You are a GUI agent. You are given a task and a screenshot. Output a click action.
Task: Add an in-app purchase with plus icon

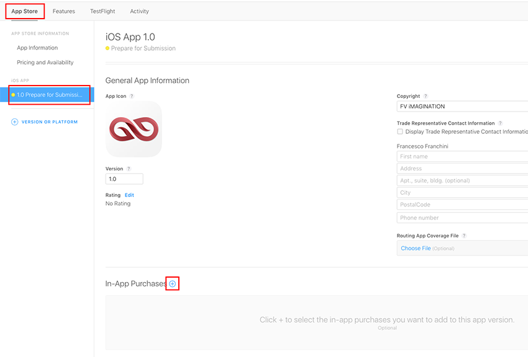[x=173, y=284]
